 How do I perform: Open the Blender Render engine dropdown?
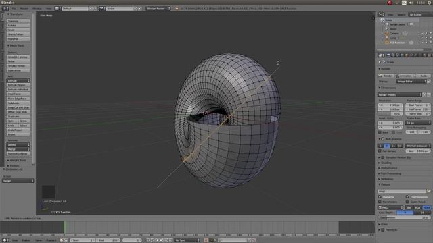(x=158, y=9)
